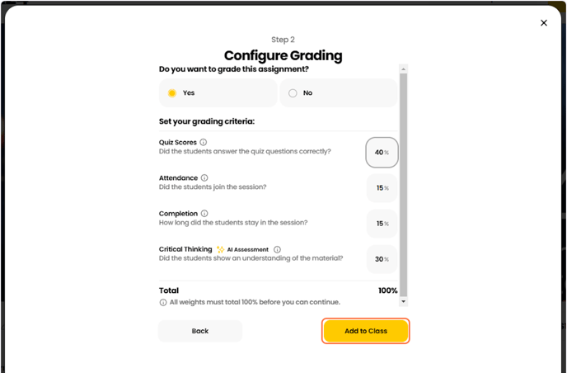The image size is (567, 373).
Task: Click the Attendance info icon
Action: [x=204, y=177]
